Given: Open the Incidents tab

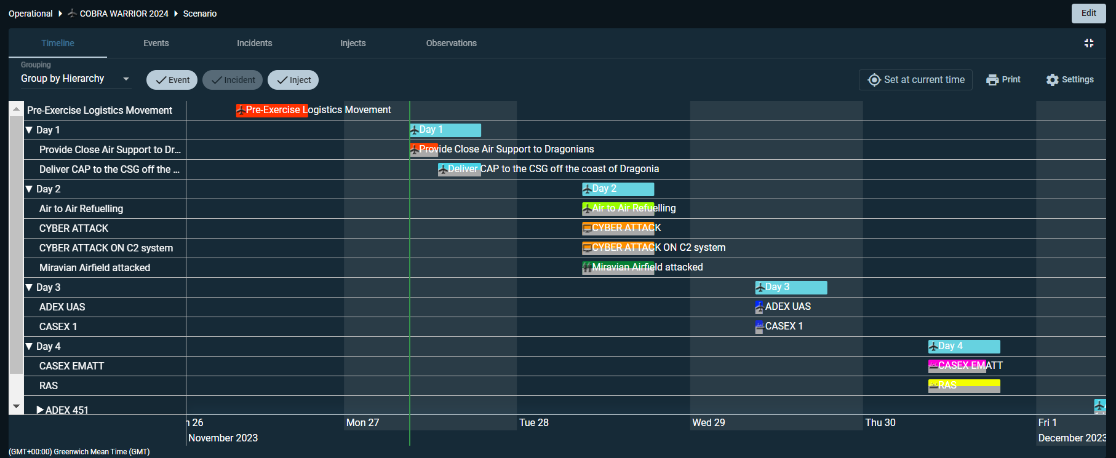Looking at the screenshot, I should pos(255,43).
